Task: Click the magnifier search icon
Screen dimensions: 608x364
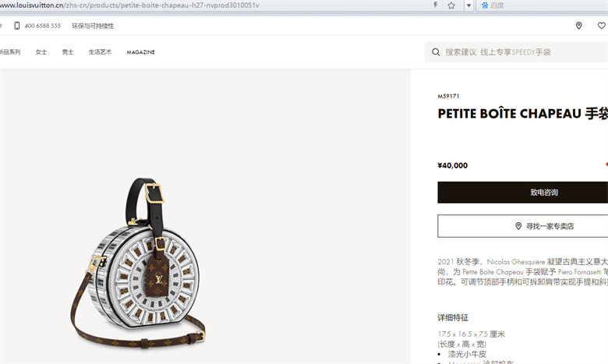Action: (436, 52)
